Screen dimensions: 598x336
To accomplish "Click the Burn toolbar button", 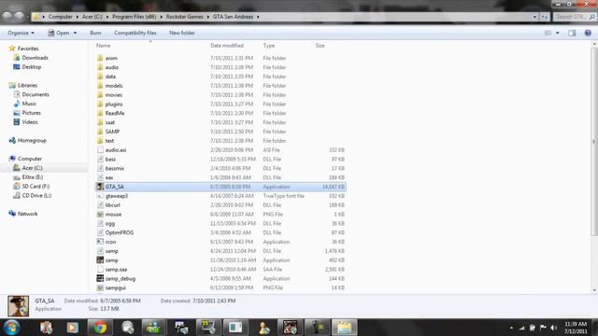I will [95, 34].
